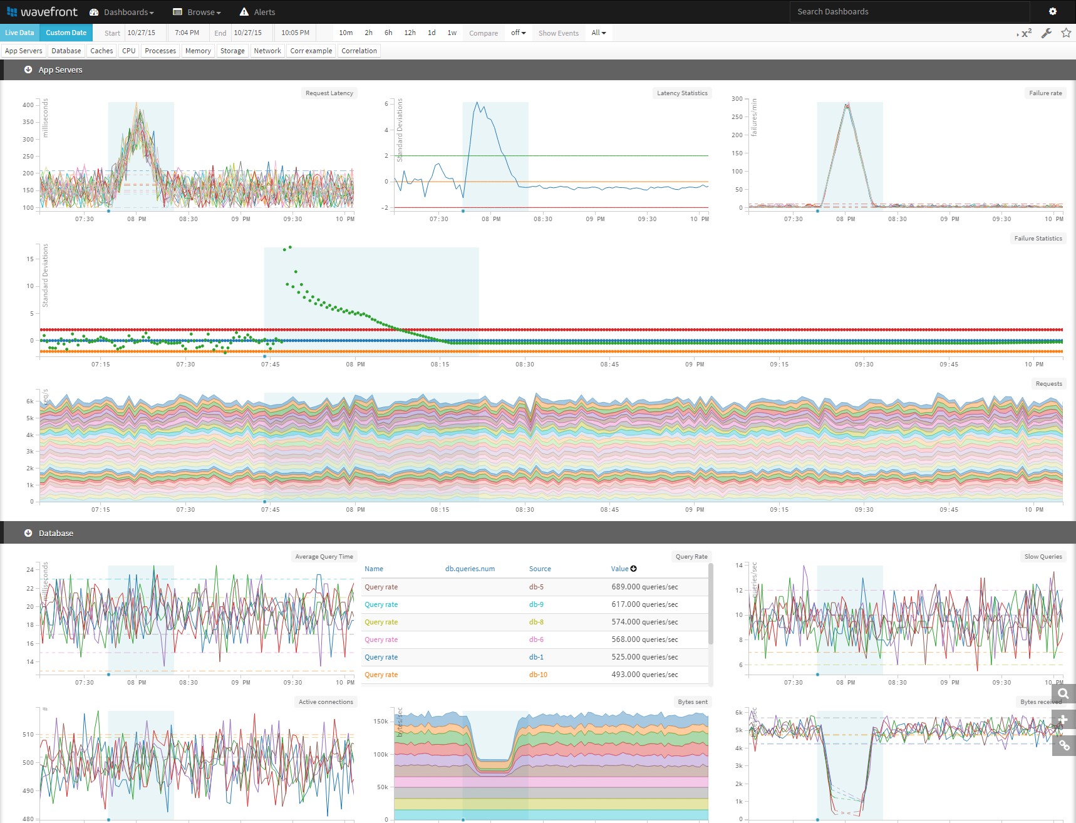Open the Compare 'off' dropdown
Viewport: 1076px width, 823px height.
tap(517, 33)
